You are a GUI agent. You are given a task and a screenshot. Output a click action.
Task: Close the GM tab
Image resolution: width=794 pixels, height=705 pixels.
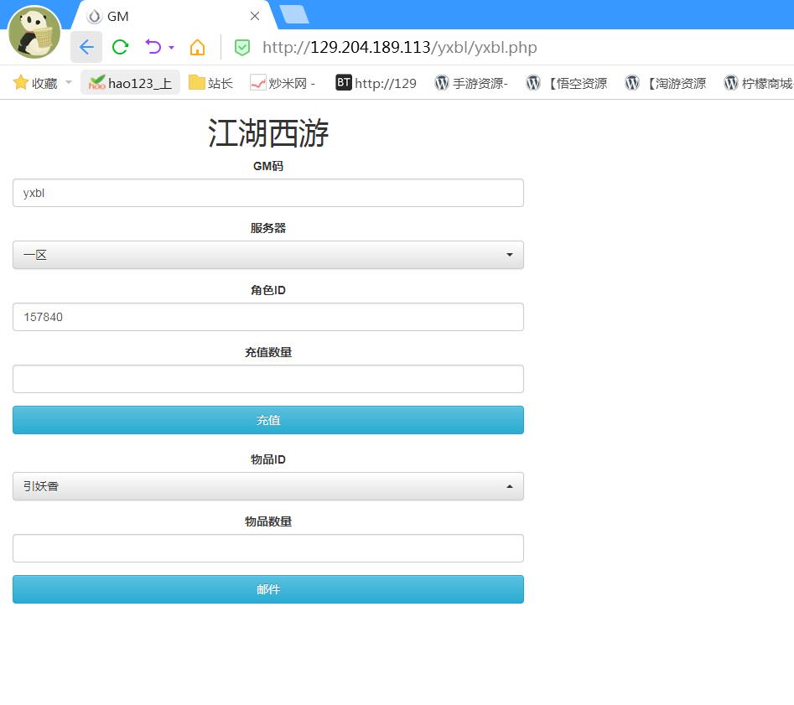point(255,16)
